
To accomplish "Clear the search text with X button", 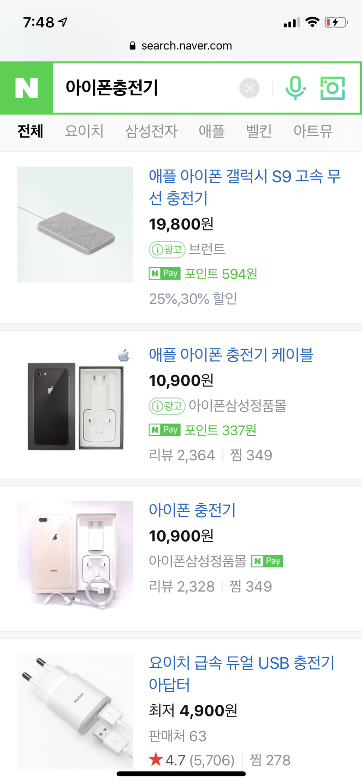I will click(249, 88).
